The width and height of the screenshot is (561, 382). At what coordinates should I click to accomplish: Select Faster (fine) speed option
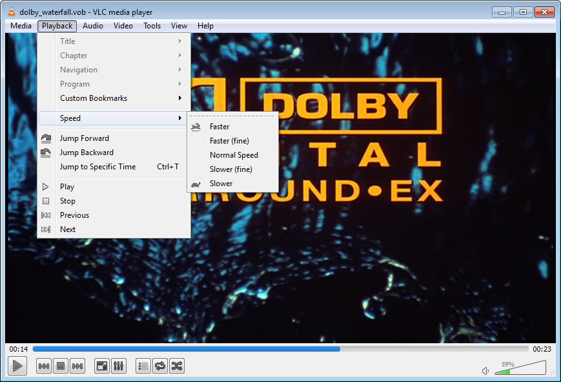232,141
